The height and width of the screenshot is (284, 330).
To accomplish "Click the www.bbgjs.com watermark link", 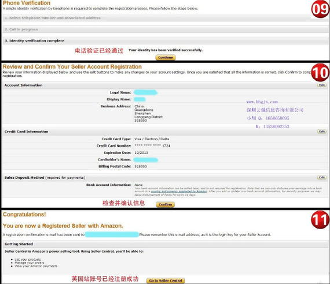I will coord(262,102).
